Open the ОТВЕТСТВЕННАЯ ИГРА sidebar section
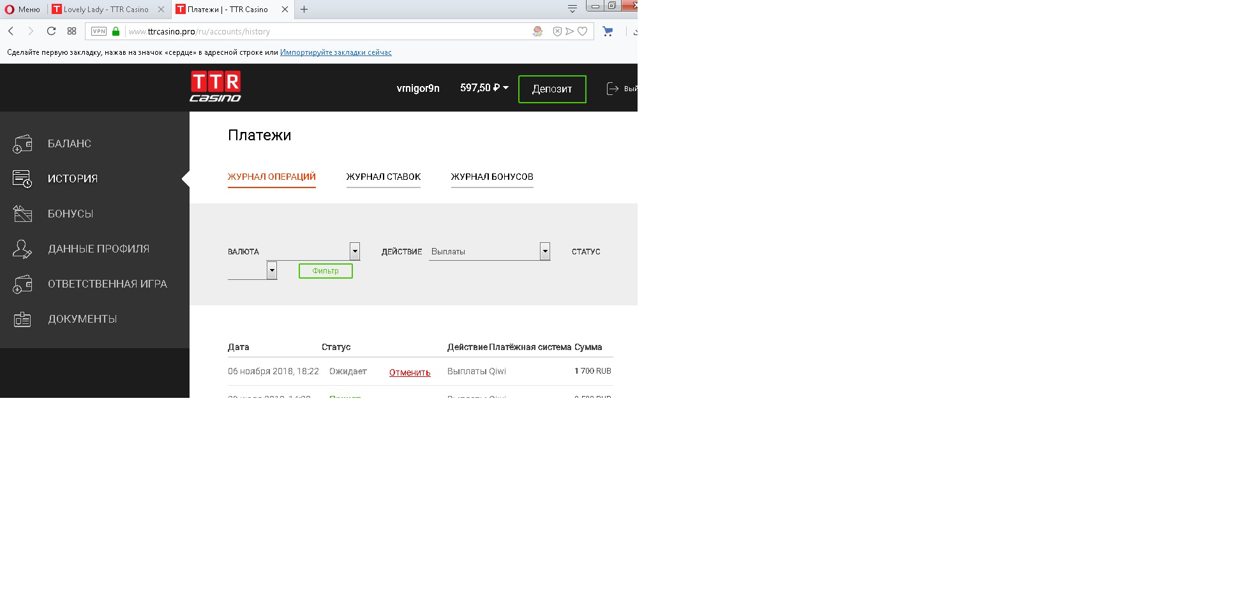1256x607 pixels. 107,284
